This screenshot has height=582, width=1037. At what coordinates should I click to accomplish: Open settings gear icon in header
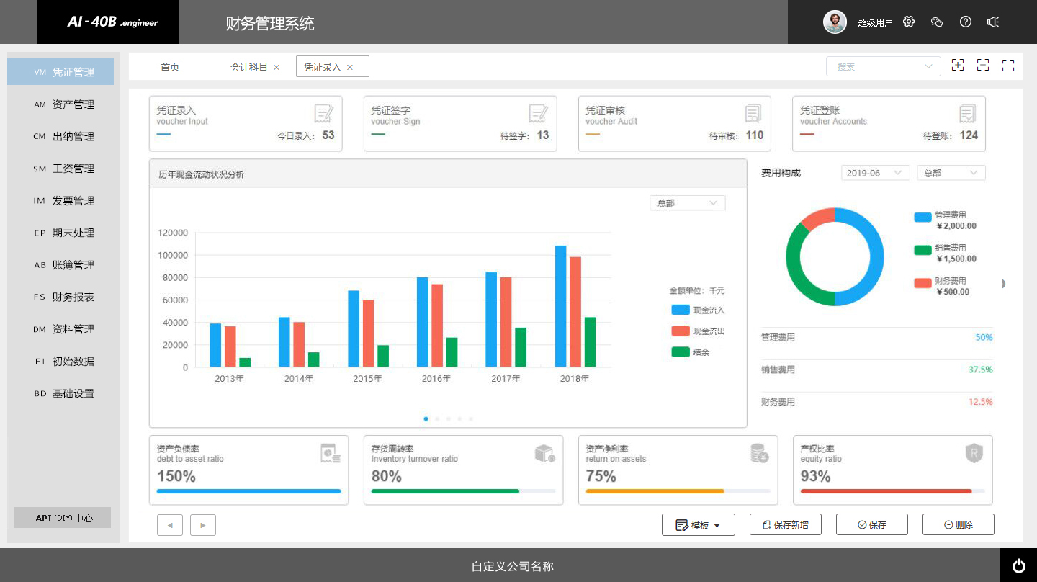(909, 22)
